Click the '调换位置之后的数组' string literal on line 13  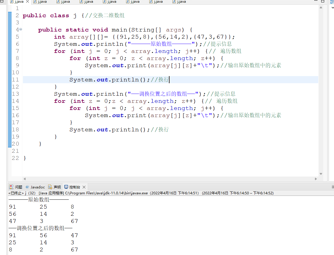pyautogui.click(x=163, y=94)
